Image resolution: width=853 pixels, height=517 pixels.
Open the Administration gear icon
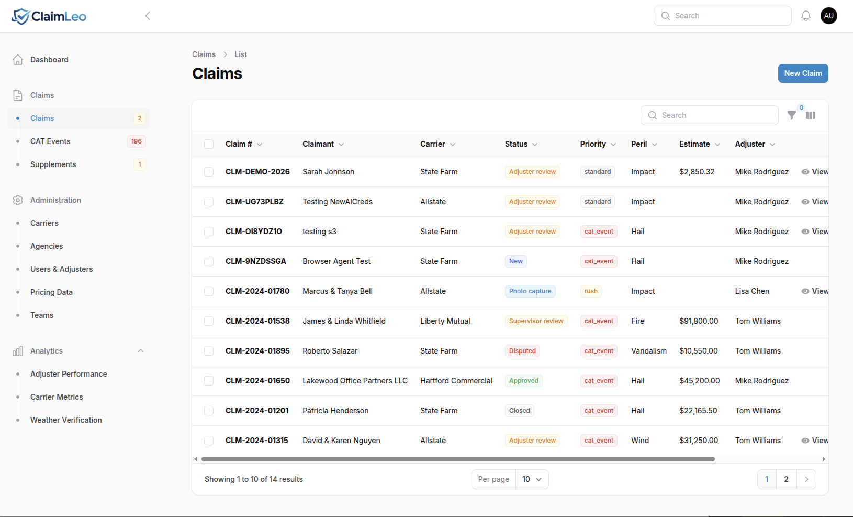(x=18, y=200)
